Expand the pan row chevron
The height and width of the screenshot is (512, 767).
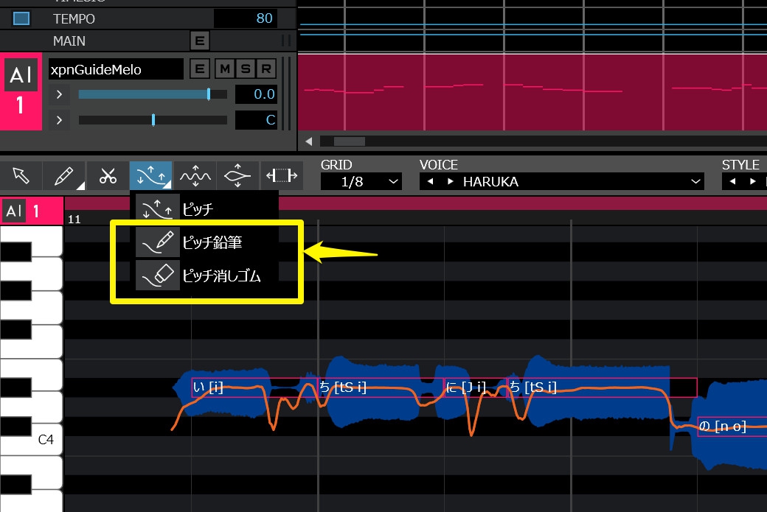click(59, 119)
